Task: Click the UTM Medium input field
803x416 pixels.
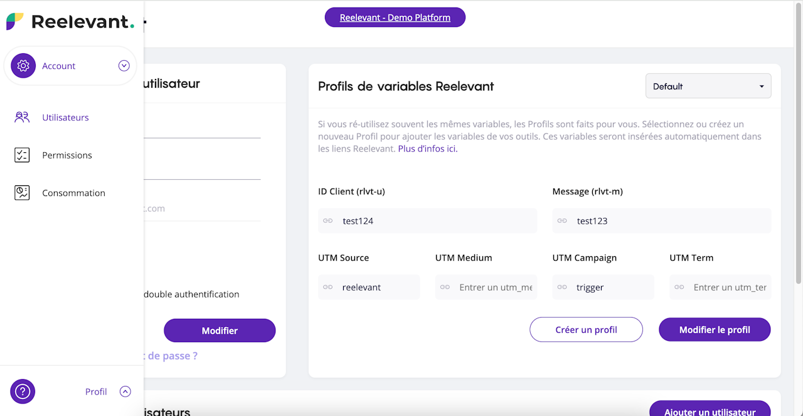Action: (494, 287)
